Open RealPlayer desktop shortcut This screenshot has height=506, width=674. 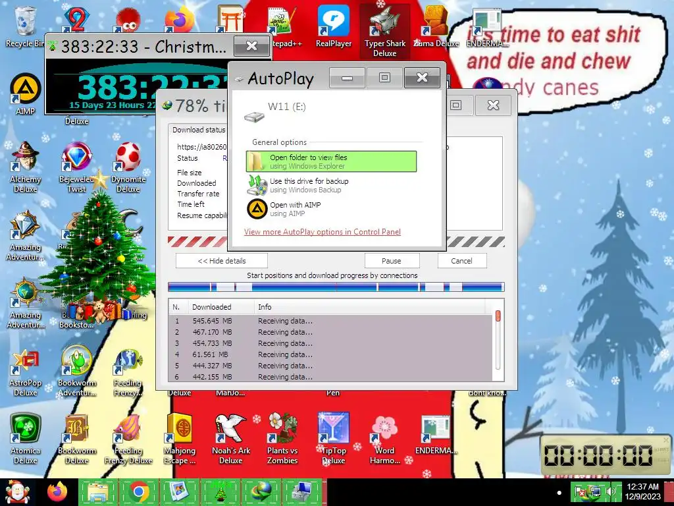point(334,26)
